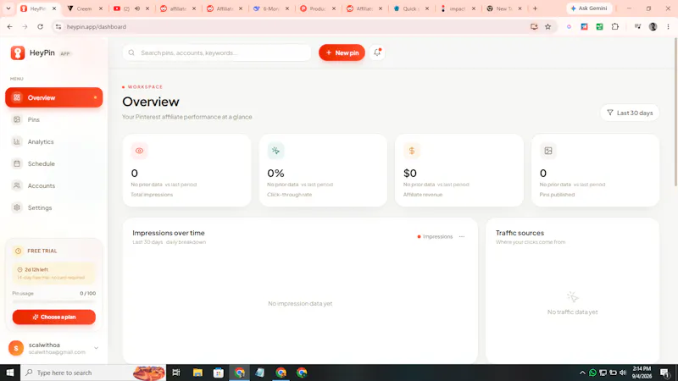This screenshot has height=381, width=678.
Task: Click the site info icon in address bar
Action: point(58,27)
